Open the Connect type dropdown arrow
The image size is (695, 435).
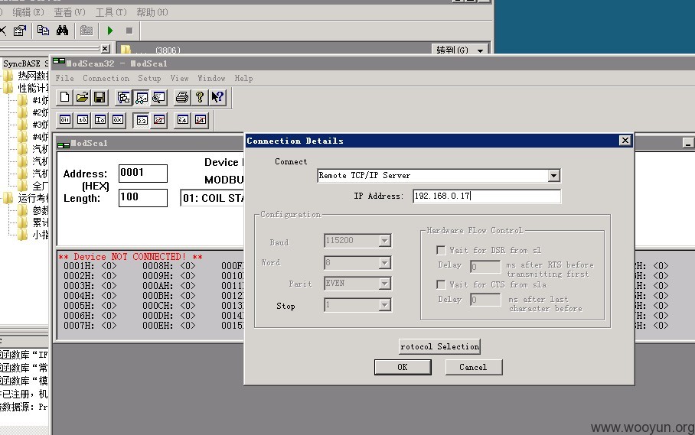(553, 176)
